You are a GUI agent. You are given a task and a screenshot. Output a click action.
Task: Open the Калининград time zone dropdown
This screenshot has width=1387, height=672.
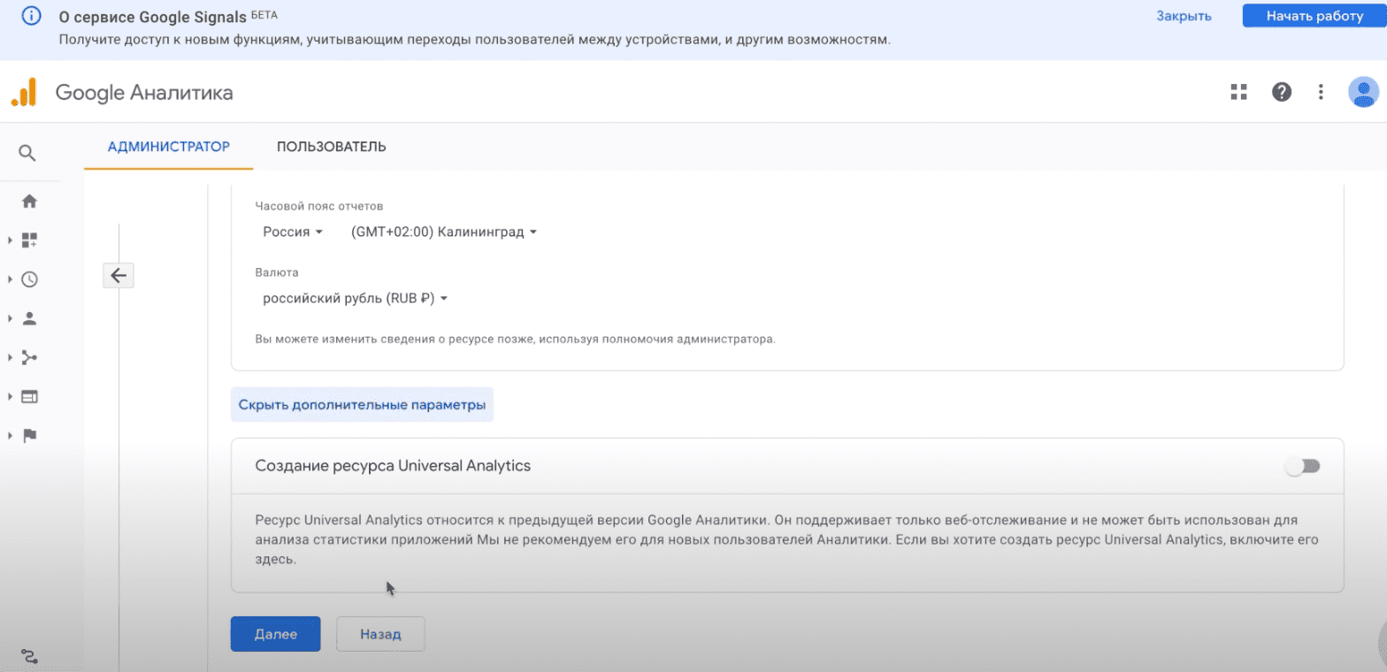click(x=443, y=232)
